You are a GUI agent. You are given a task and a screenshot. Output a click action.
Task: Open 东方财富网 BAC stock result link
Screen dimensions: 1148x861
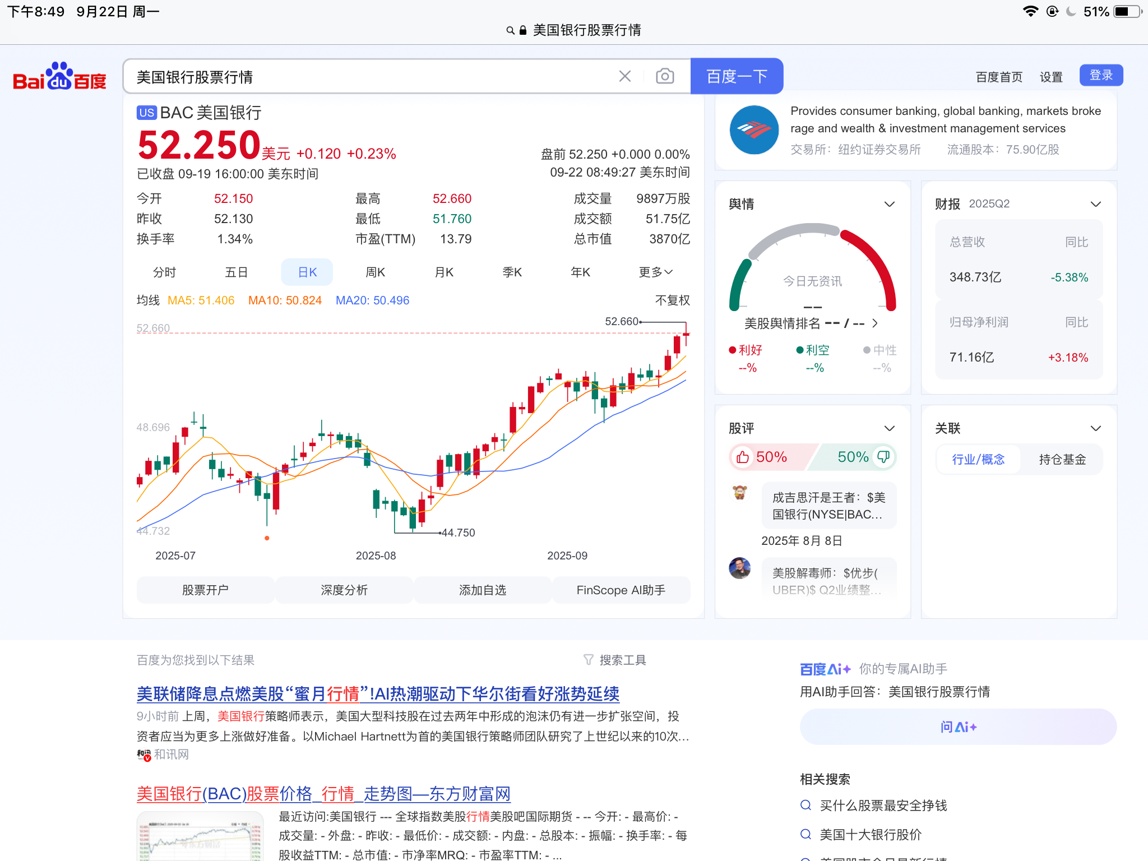(323, 793)
